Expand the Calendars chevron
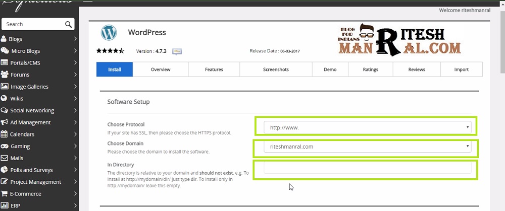The width and height of the screenshot is (505, 211). coord(75,134)
